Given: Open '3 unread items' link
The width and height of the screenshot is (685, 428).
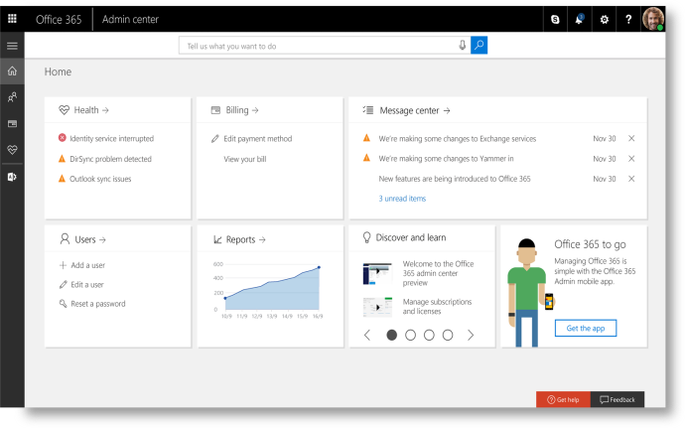Looking at the screenshot, I should coord(402,199).
